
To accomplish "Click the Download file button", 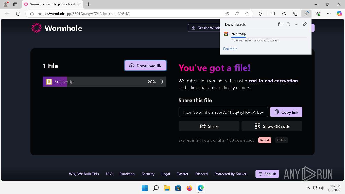I will (145, 66).
